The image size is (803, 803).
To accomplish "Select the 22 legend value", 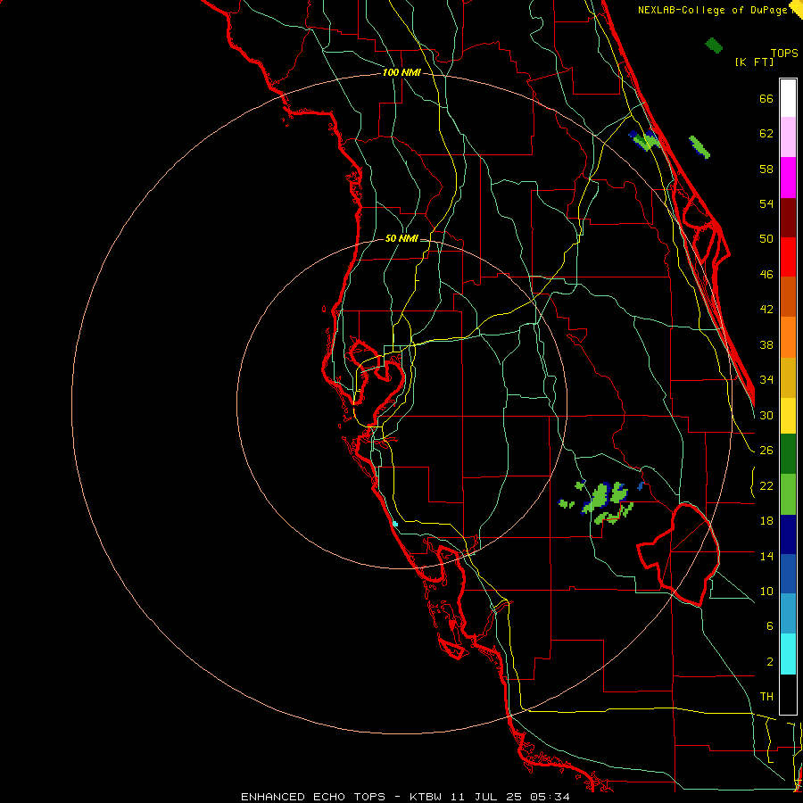I will tap(766, 486).
